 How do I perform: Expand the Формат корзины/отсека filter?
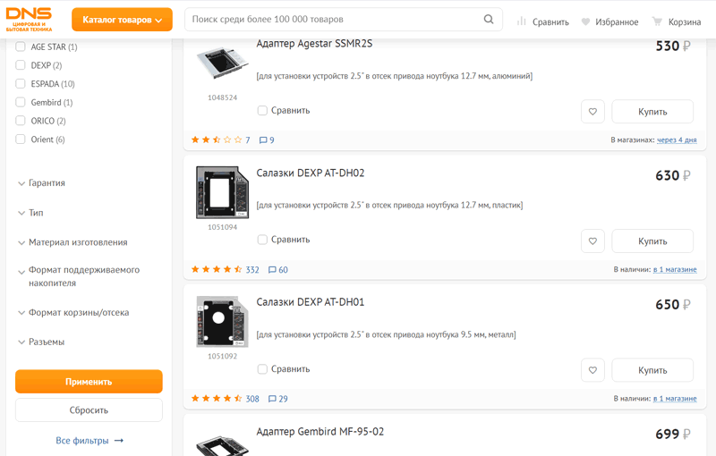pos(73,312)
